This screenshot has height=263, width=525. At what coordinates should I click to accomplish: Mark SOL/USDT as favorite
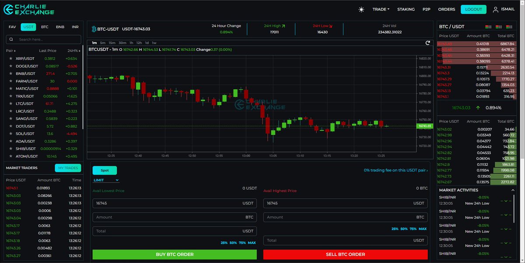tap(11, 134)
